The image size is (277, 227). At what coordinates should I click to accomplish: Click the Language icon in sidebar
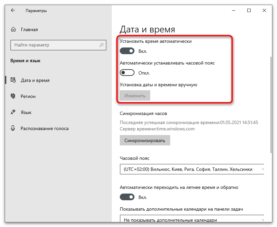tap(13, 112)
